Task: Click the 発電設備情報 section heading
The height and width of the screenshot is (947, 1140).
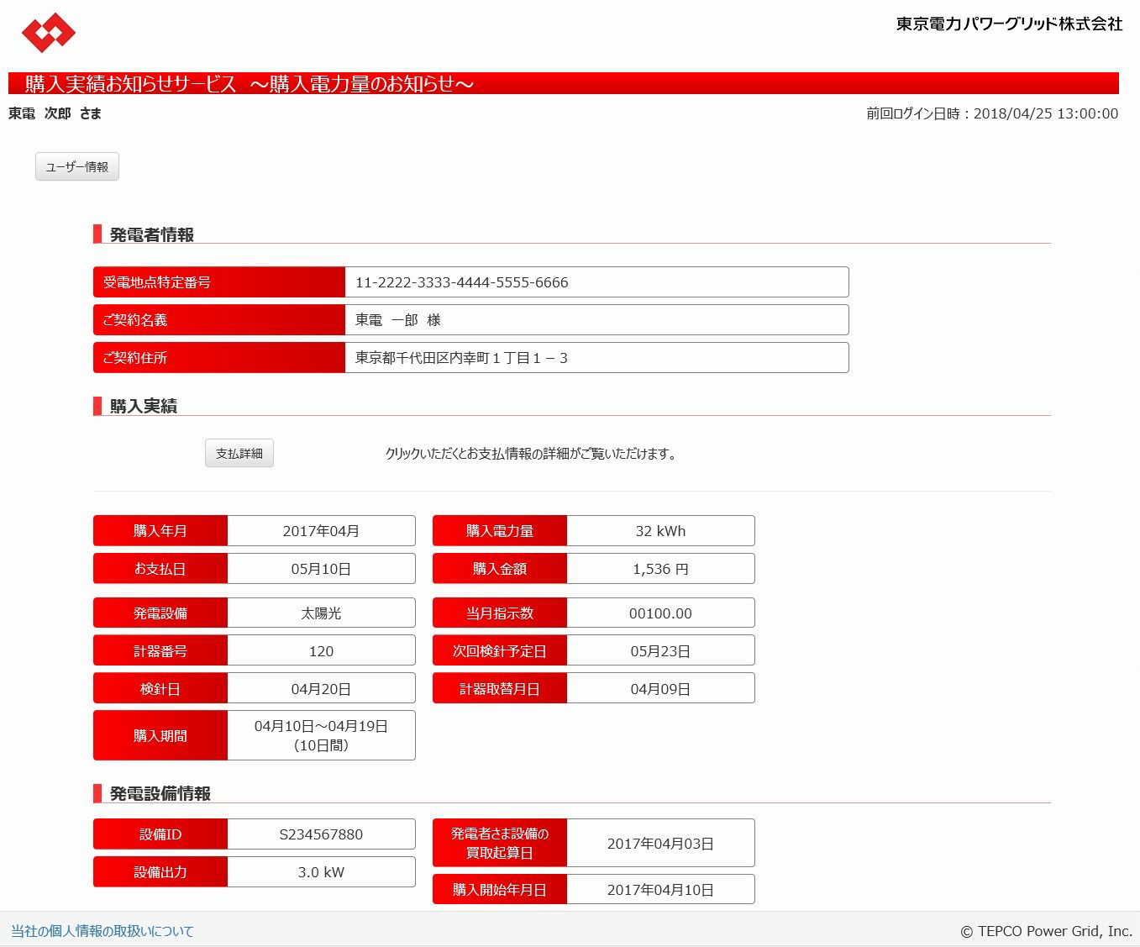Action: pyautogui.click(x=160, y=793)
